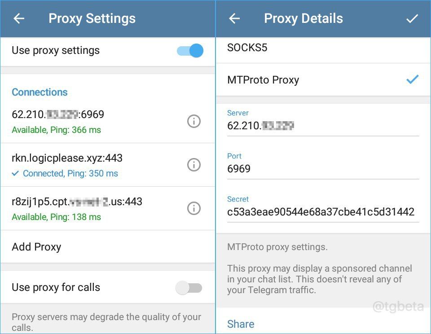
Task: Edit the Secret key field
Action: [321, 212]
